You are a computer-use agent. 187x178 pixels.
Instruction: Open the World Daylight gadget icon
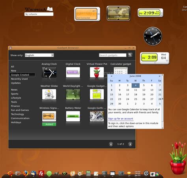coord(73,94)
